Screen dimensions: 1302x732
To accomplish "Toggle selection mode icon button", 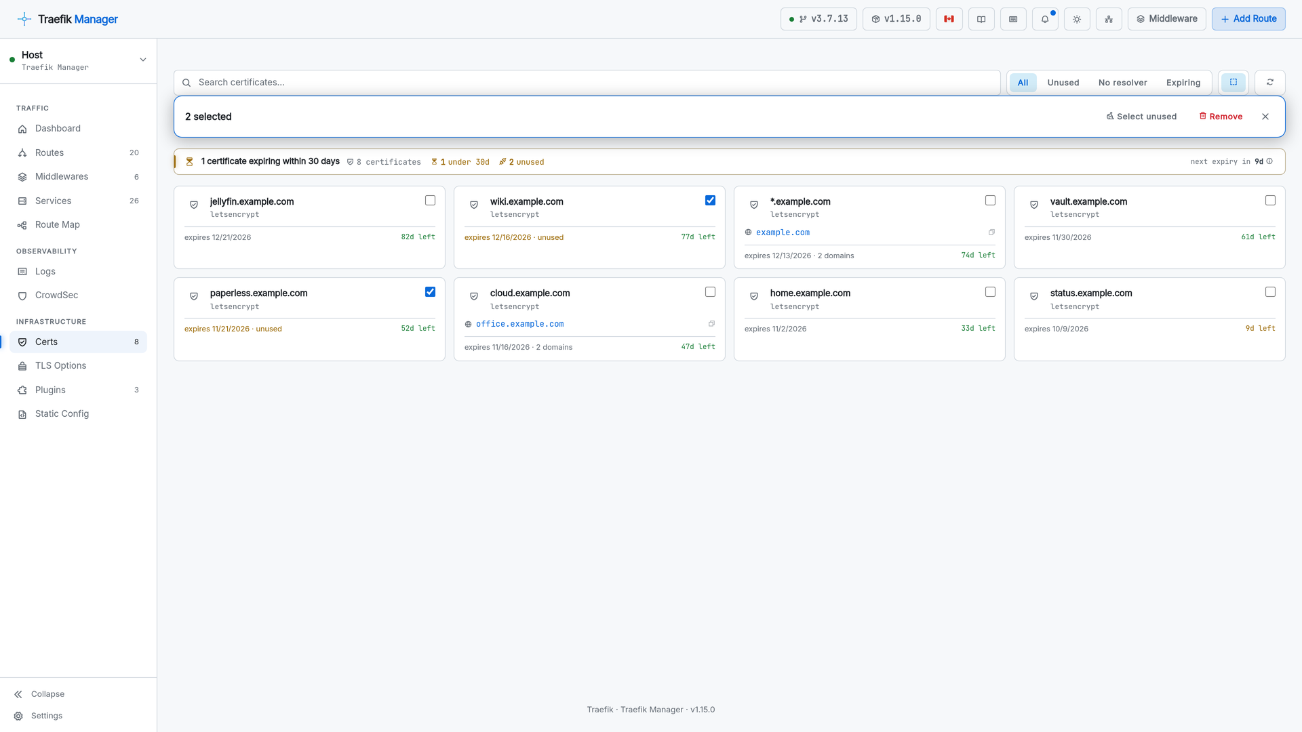I will point(1234,82).
